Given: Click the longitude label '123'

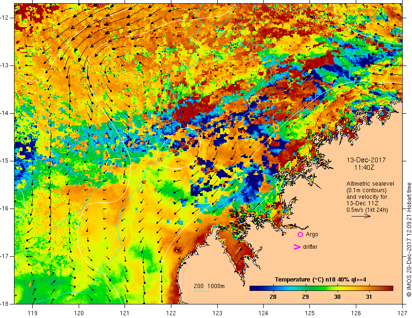Looking at the screenshot, I should pyautogui.click(x=217, y=313).
